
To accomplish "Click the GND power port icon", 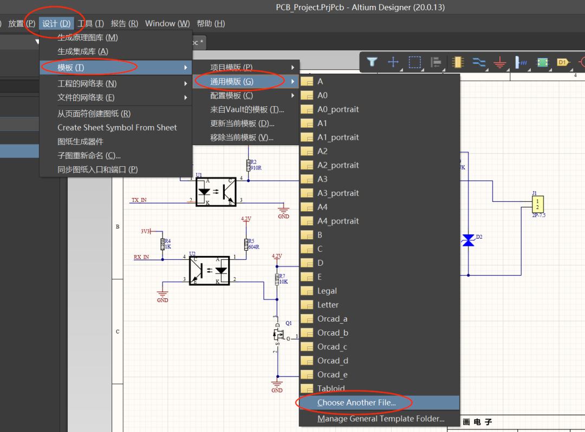I will [500, 63].
